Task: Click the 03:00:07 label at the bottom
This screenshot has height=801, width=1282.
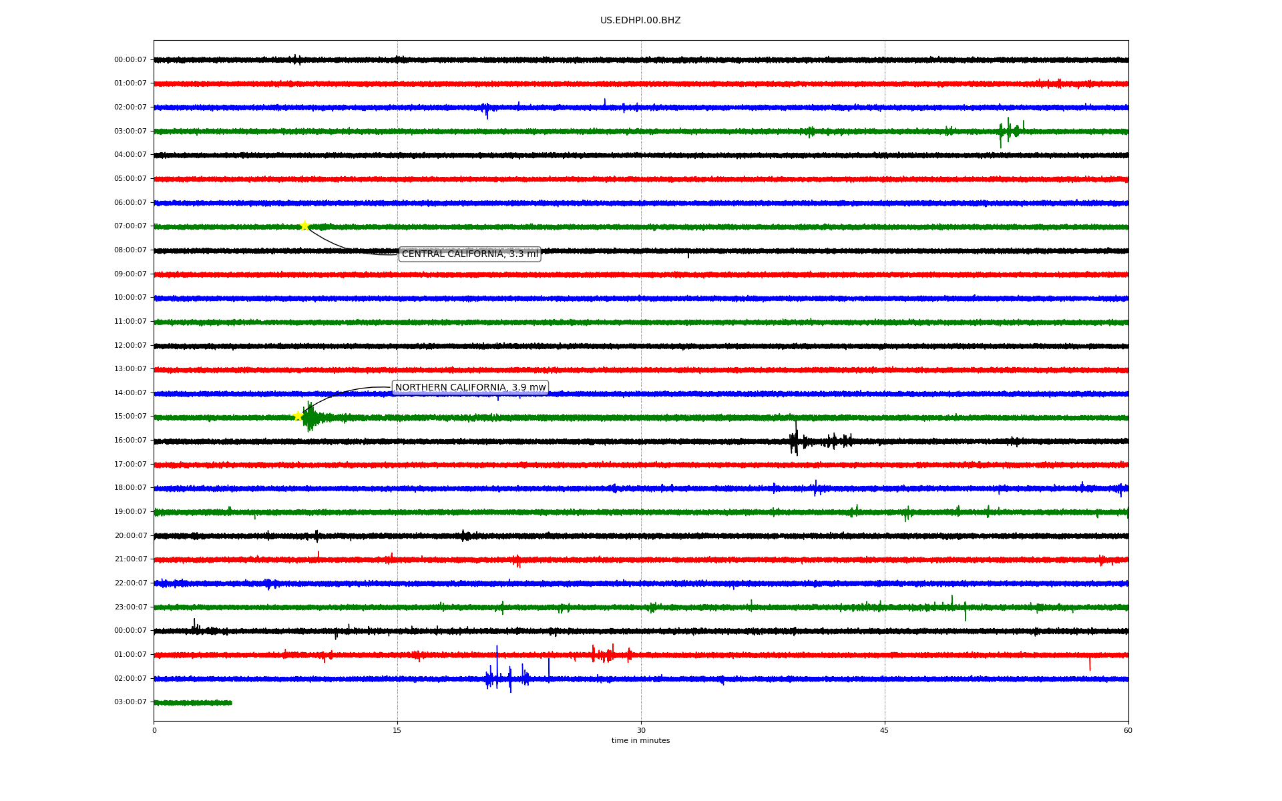Action: 130,702
